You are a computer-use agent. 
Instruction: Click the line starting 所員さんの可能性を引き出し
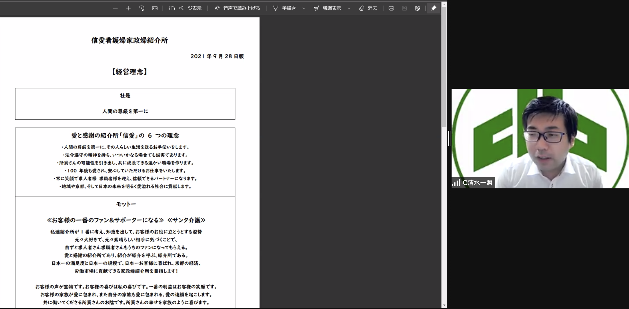pos(125,163)
